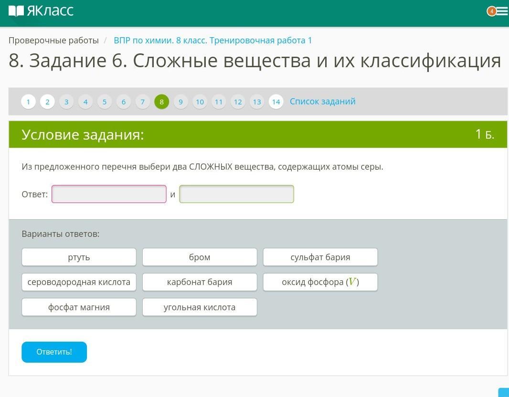Choose сероводородная кислота answer option
Screen dimensions: 509x397
[x=79, y=282]
